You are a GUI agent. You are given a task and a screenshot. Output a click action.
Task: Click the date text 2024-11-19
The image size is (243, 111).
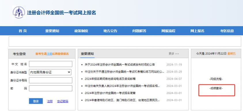click(x=174, y=64)
